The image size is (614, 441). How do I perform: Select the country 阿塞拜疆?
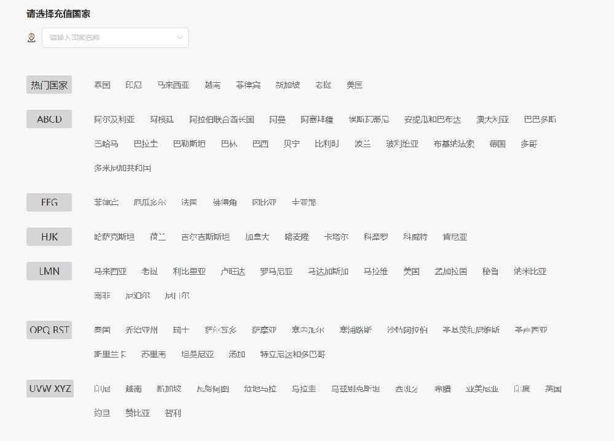pyautogui.click(x=317, y=120)
